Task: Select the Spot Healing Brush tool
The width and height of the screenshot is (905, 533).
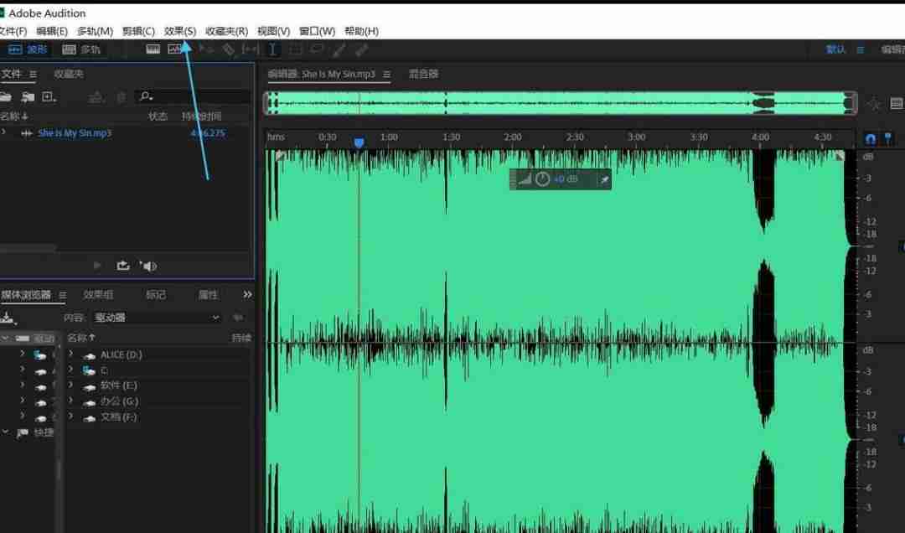Action: [x=360, y=49]
